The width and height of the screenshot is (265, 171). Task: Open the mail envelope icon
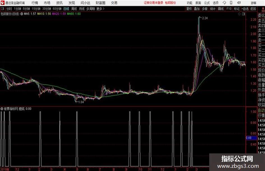[x=239, y=3]
